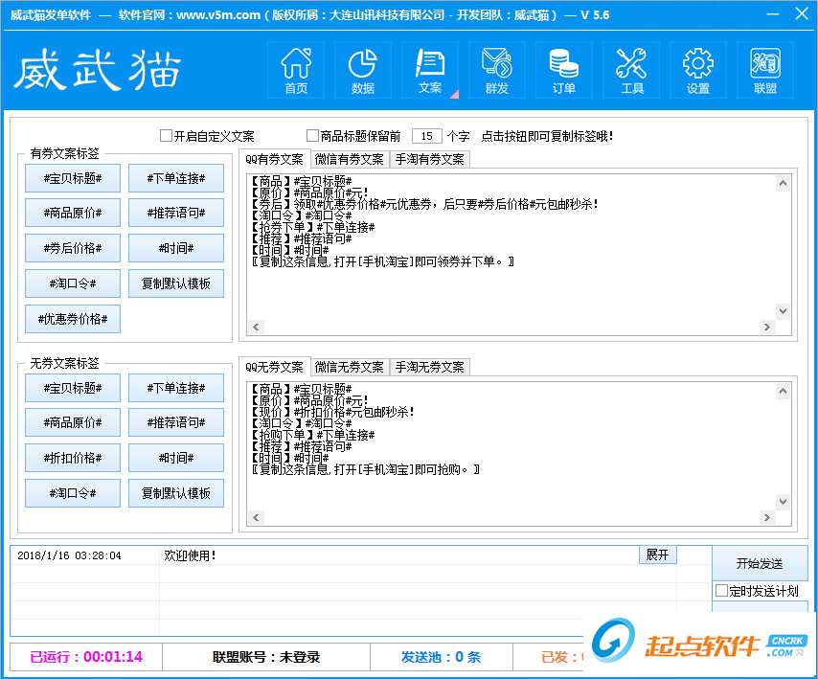Copy #宝贝标题# tag in 无券文案标签
Viewport: 818px width, 679px height.
point(73,388)
